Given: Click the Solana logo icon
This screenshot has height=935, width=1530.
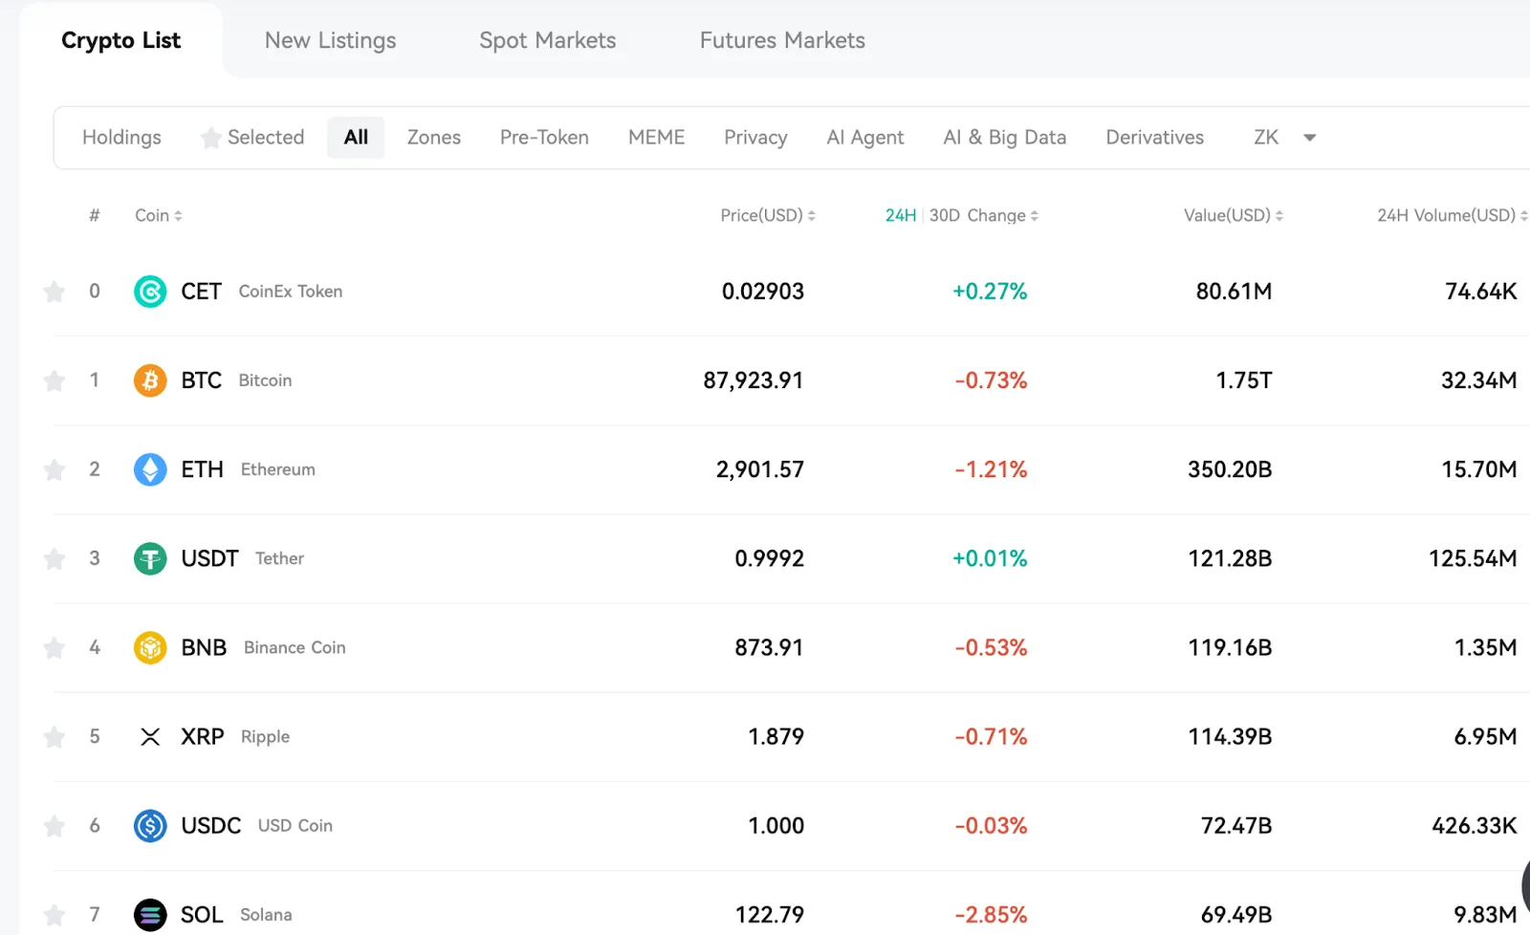Looking at the screenshot, I should point(150,915).
